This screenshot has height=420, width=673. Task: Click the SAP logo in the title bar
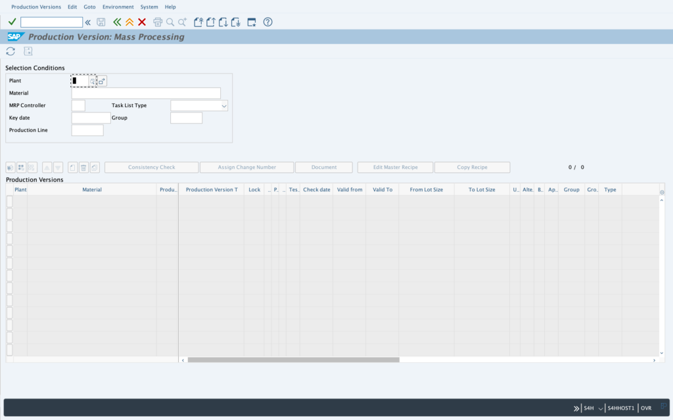point(16,37)
